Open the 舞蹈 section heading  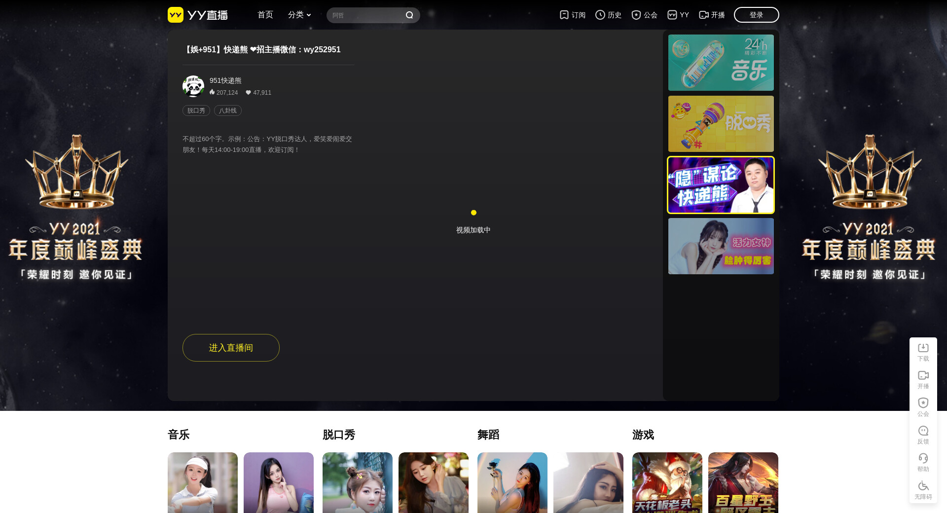pyautogui.click(x=488, y=435)
